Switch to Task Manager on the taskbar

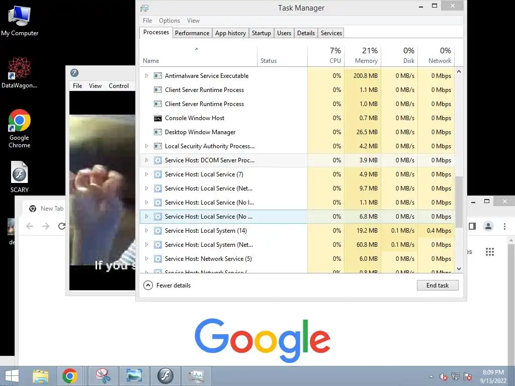tap(197, 376)
